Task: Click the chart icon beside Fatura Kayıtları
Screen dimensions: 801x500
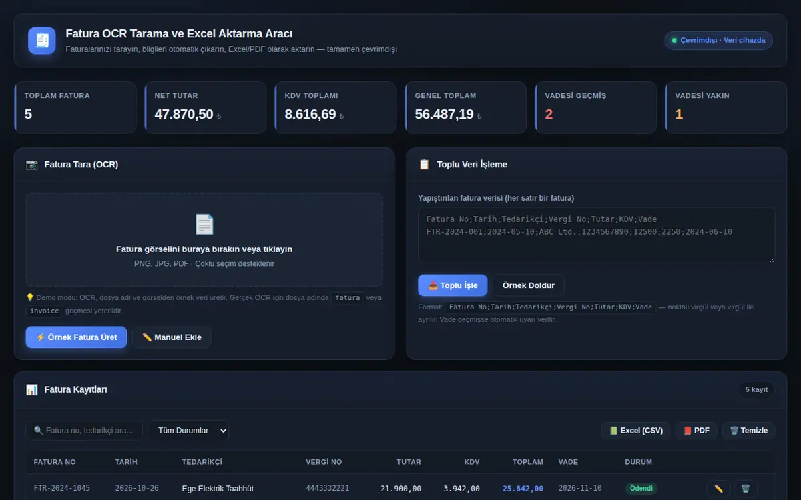Action: coord(32,389)
